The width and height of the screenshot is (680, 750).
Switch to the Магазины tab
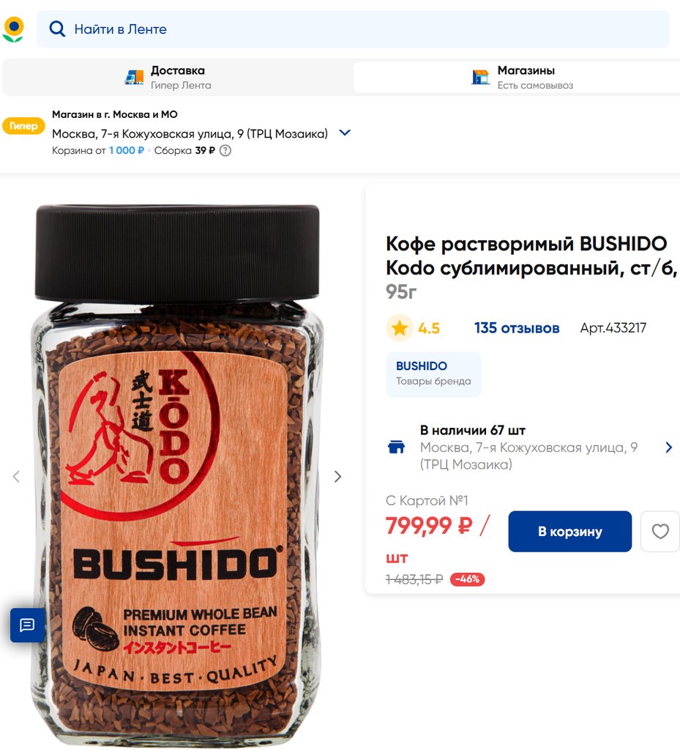[x=517, y=78]
